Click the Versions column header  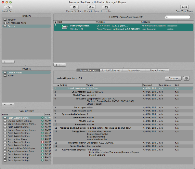pyautogui.click(x=118, y=22)
